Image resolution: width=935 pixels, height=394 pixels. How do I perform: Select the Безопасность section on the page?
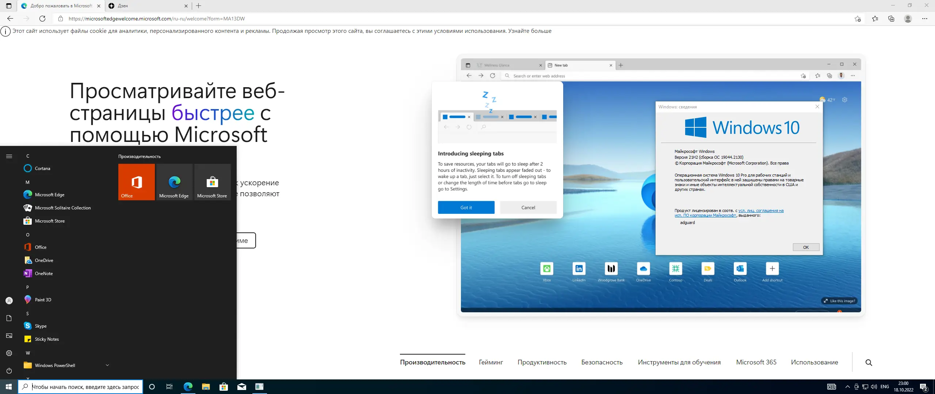click(x=602, y=362)
